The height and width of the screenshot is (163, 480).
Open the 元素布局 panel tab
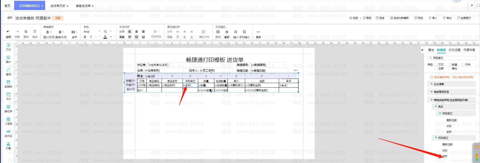tap(469, 50)
